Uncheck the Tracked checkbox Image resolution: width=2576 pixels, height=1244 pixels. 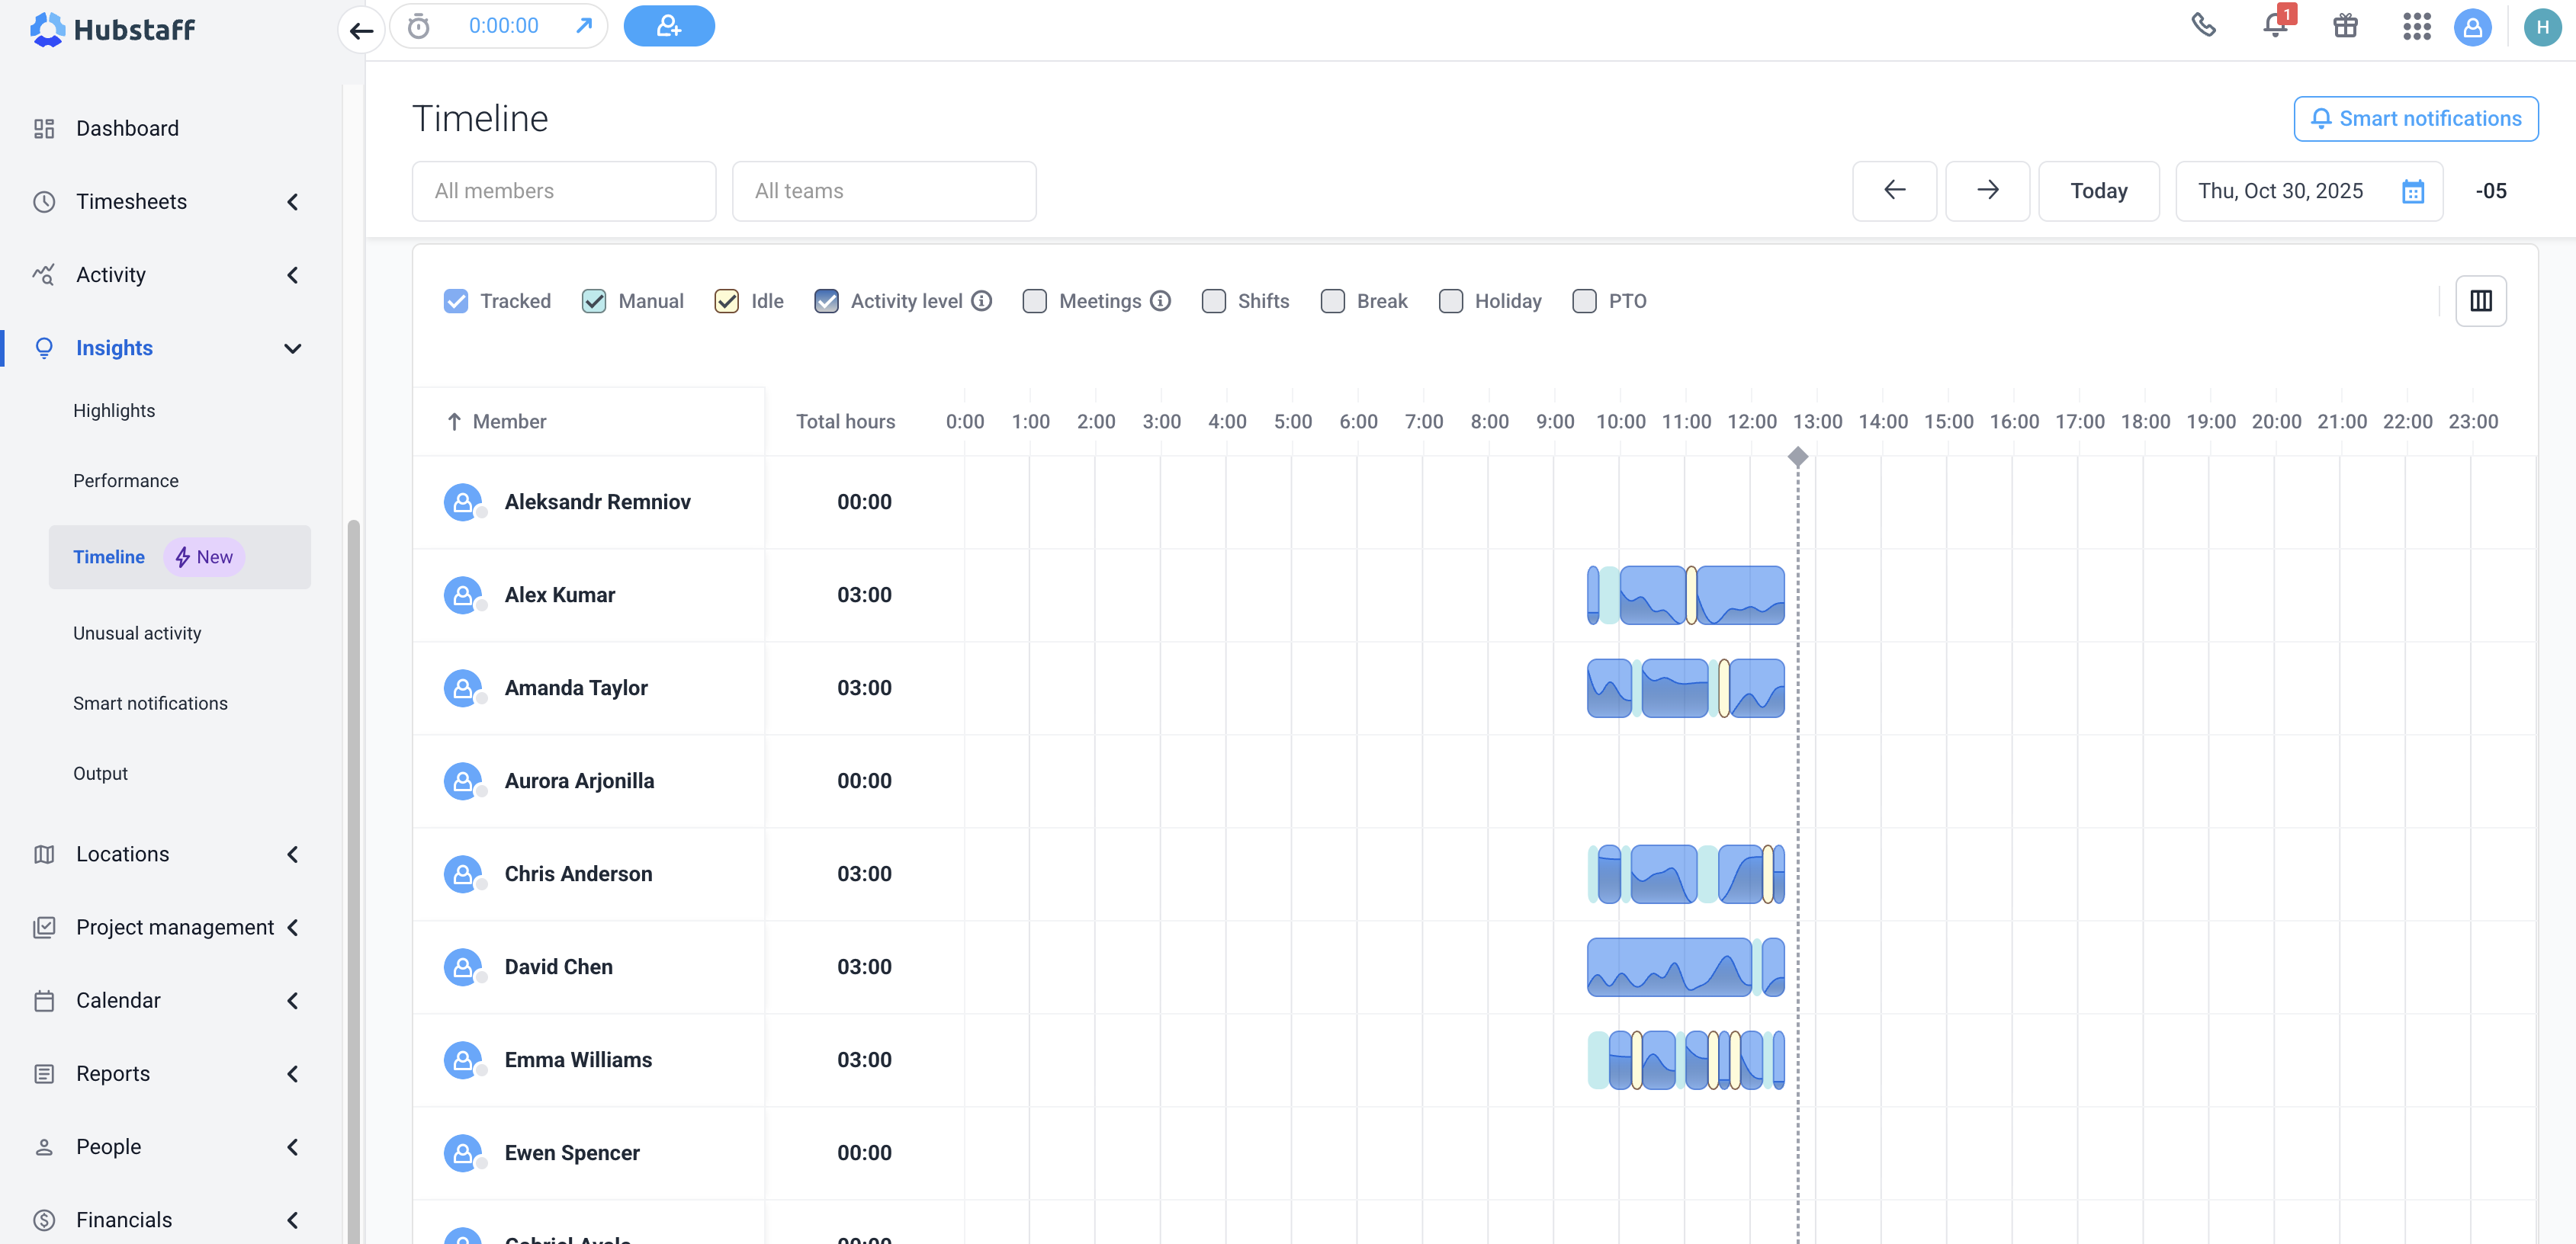(x=456, y=301)
